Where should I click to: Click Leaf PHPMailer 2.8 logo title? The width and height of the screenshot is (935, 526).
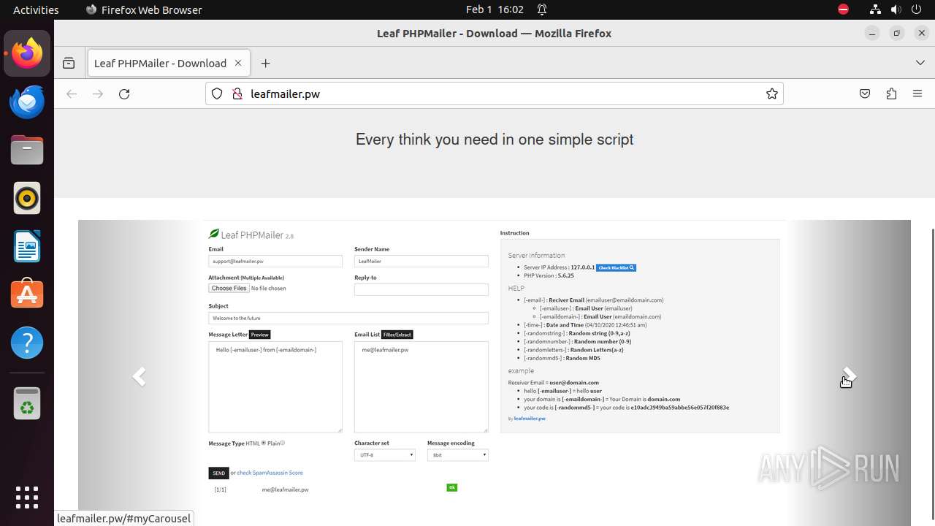point(251,235)
